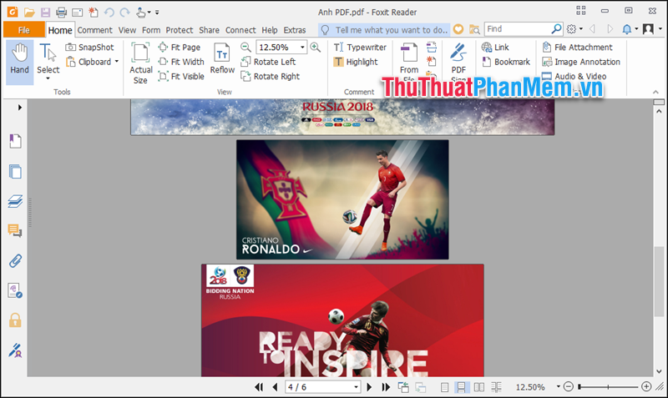Open the Bookmarks side panel
The height and width of the screenshot is (398, 668).
(x=15, y=141)
